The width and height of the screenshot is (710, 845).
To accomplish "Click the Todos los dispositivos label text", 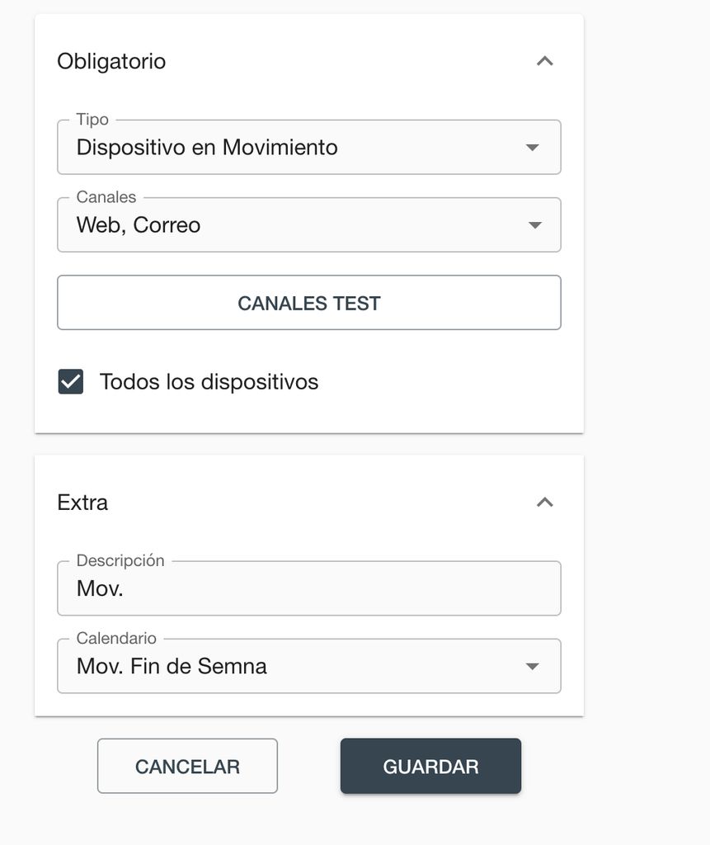I will click(x=209, y=382).
